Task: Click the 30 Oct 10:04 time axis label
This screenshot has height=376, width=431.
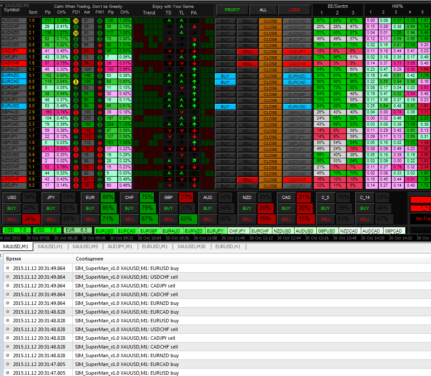Action: (149, 238)
